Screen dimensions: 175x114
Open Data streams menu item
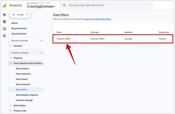(x=23, y=69)
